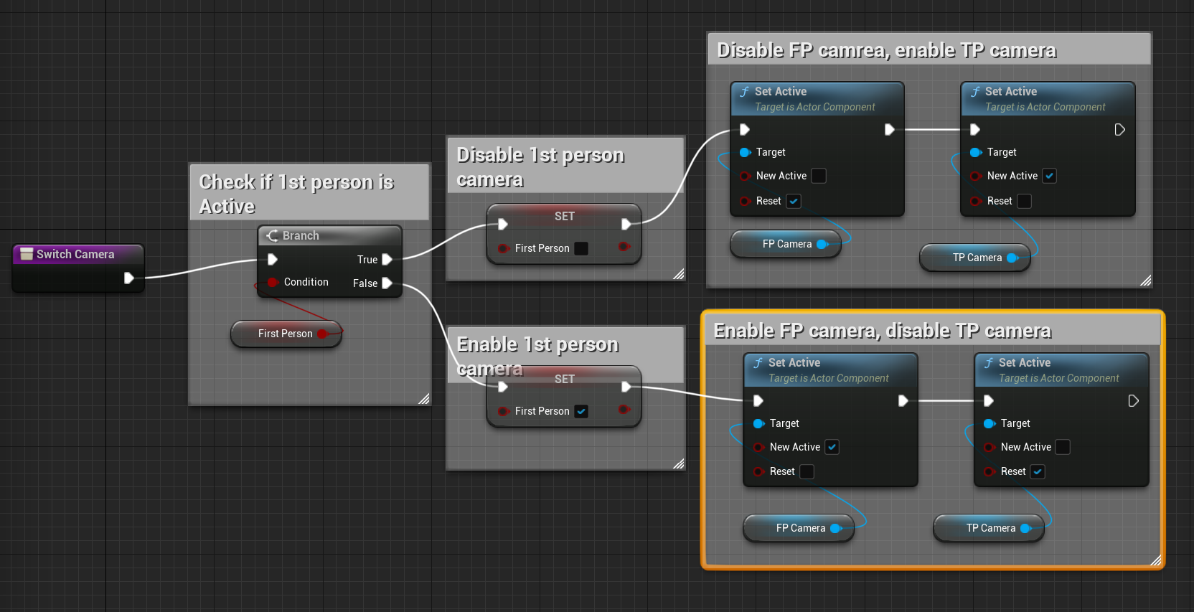This screenshot has width=1194, height=612.
Task: Click the Branch node's True execution pin
Action: point(387,260)
